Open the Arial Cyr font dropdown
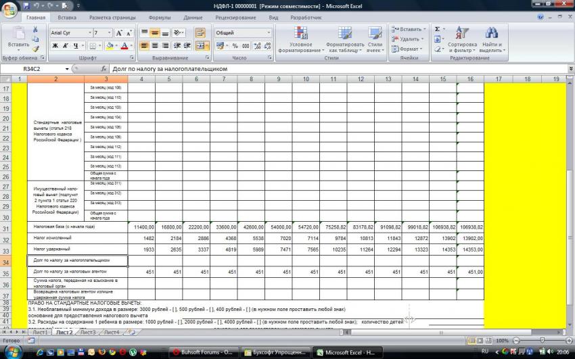Viewport: 575px width, 359px height. (x=89, y=32)
